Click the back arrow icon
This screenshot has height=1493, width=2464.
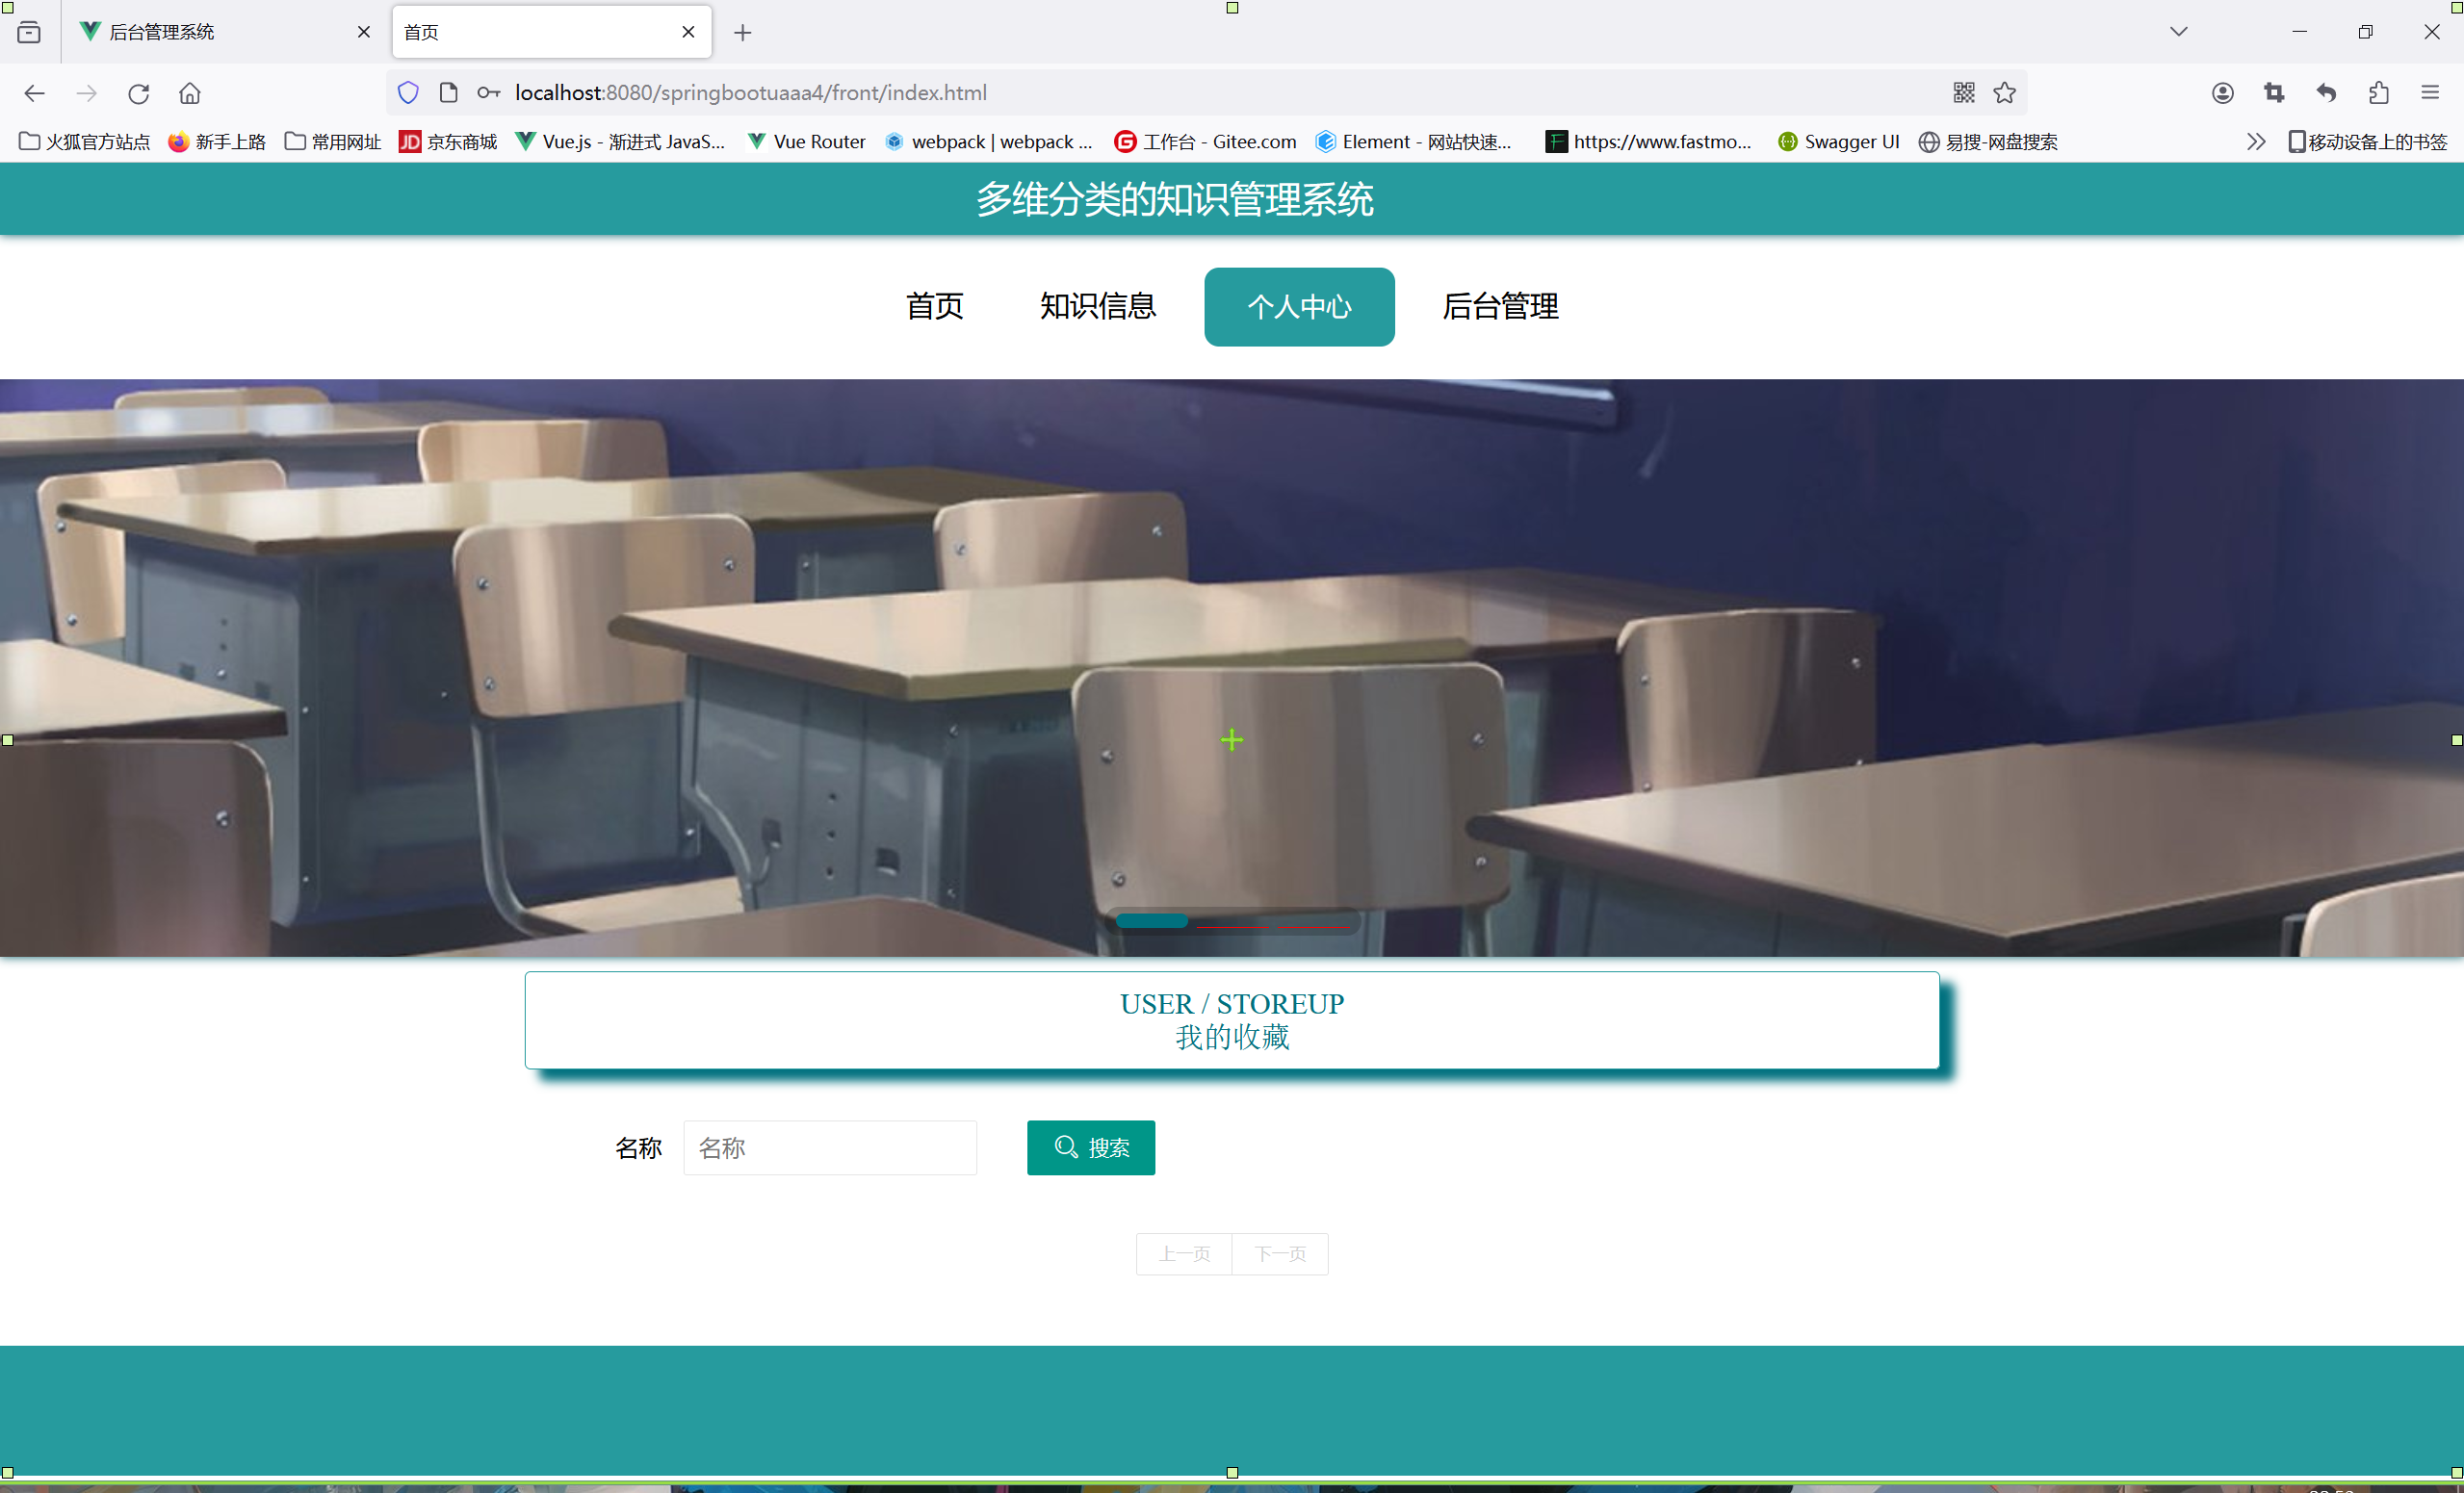pos(34,93)
